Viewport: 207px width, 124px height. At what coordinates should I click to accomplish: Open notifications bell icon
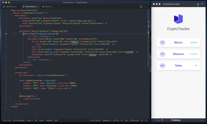coord(146,120)
